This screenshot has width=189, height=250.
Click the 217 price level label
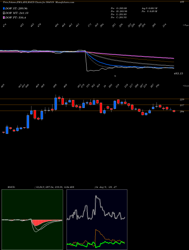pos(182,105)
